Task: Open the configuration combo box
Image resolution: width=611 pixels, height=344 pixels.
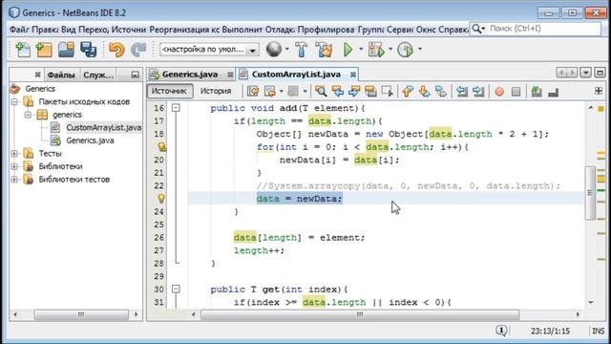Action: click(x=209, y=50)
